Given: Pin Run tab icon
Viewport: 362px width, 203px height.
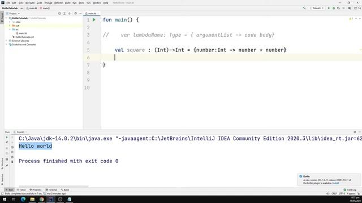Looking at the screenshot, I should (x=7, y=165).
